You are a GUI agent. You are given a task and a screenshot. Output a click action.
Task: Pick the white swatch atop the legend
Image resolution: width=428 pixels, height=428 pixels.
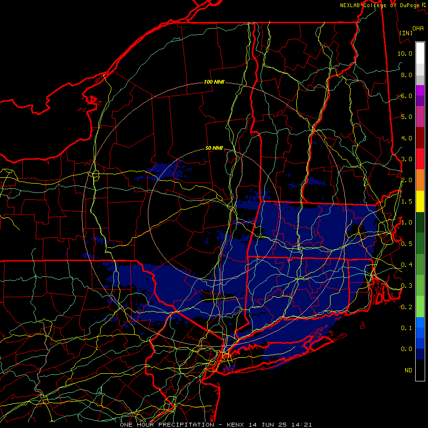pyautogui.click(x=420, y=53)
